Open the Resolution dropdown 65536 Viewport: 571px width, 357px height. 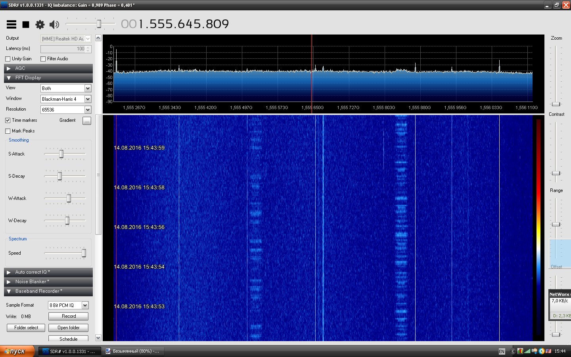point(66,110)
